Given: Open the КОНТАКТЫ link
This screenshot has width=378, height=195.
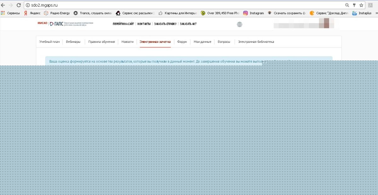Looking at the screenshot, I should point(144,24).
